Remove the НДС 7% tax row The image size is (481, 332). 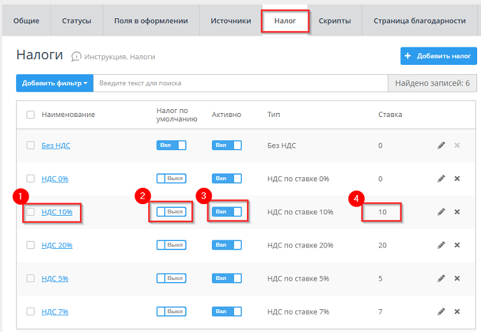(457, 312)
